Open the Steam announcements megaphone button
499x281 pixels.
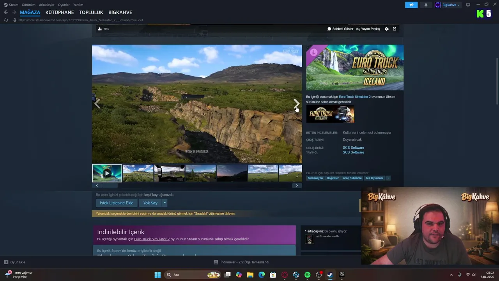pyautogui.click(x=411, y=5)
